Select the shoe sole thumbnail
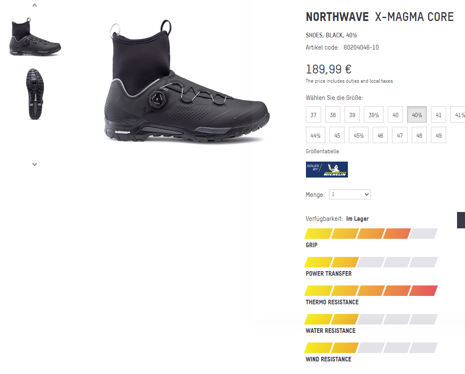 point(35,94)
